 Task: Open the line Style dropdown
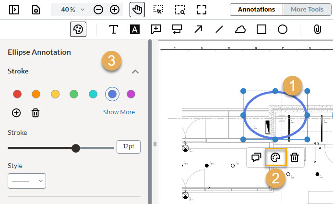pos(27,180)
